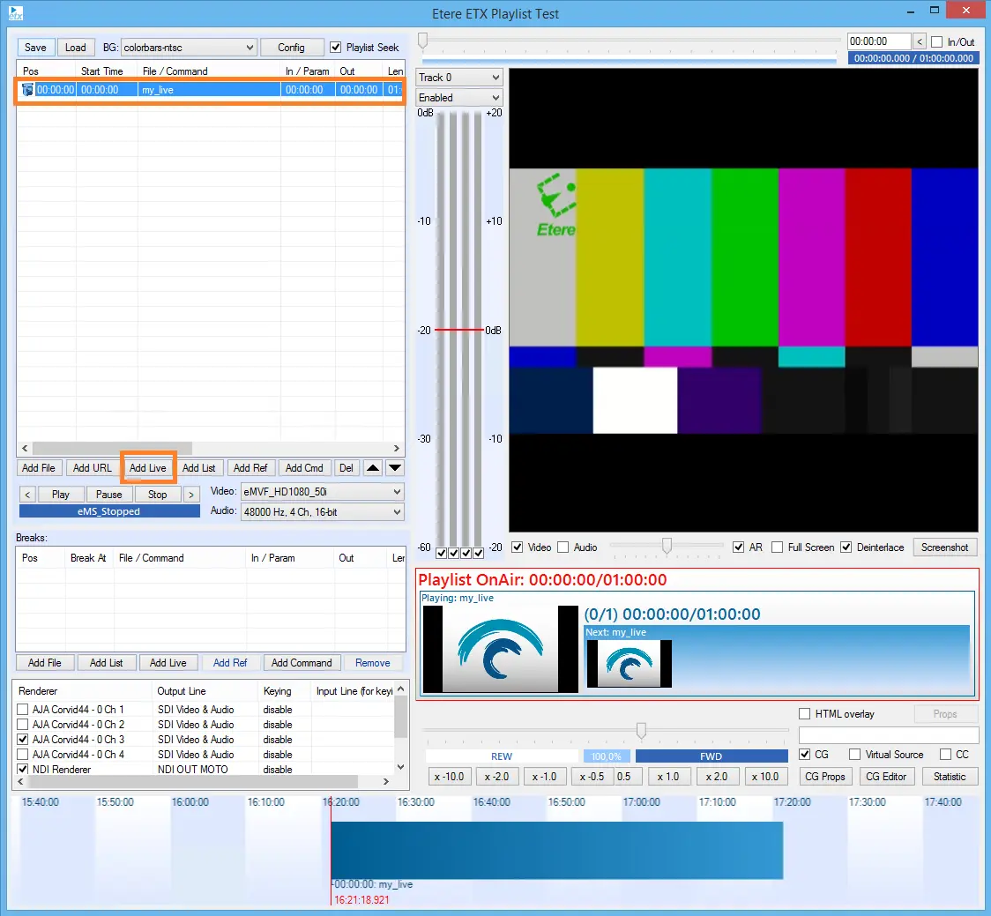Click the '<' button beside the timecode field

point(920,41)
